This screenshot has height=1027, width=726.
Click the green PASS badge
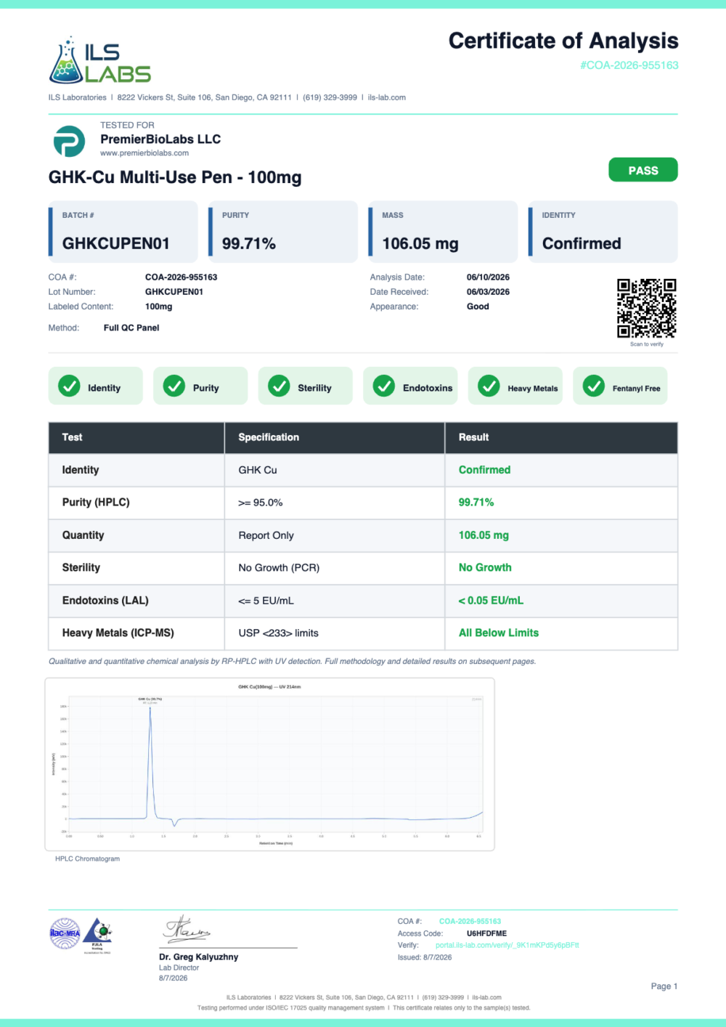click(643, 170)
